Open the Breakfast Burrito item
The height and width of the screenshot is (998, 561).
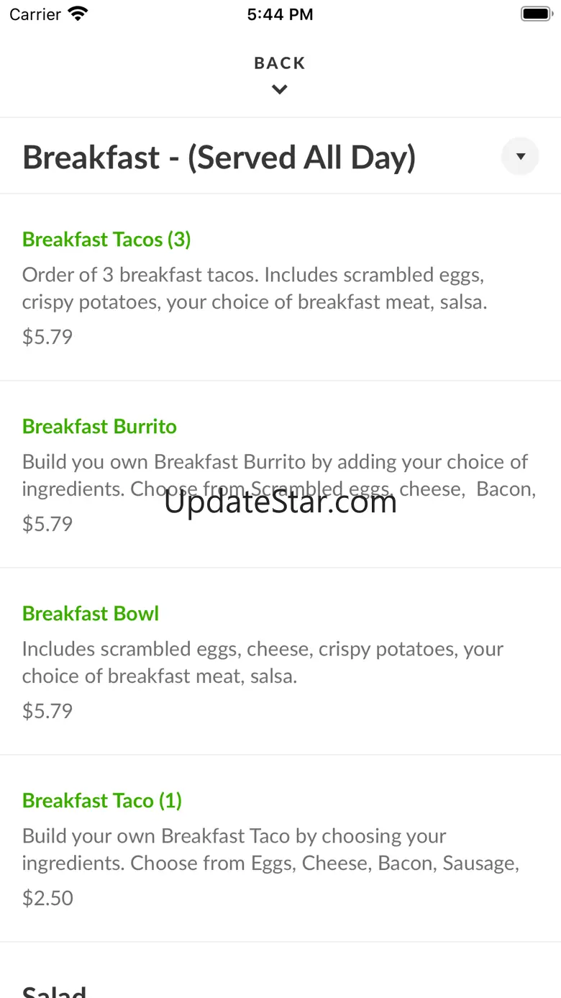pos(99,427)
